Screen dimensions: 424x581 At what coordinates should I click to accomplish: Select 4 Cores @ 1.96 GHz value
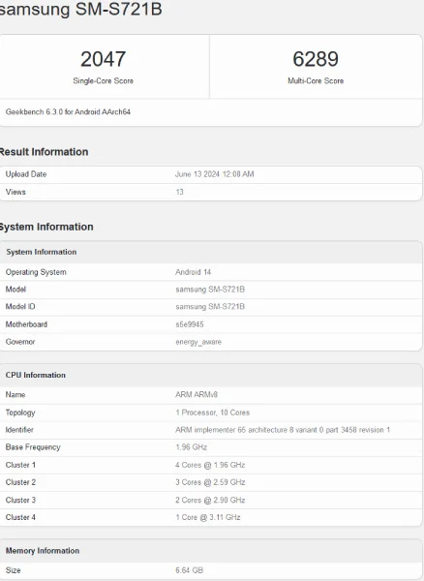tap(210, 465)
